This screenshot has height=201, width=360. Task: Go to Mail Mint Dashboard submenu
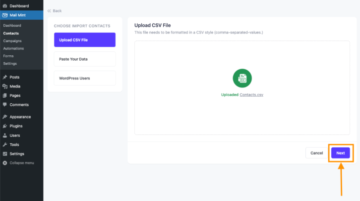pyautogui.click(x=12, y=25)
